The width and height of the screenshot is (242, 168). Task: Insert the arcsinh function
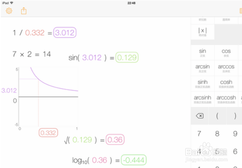203,99
